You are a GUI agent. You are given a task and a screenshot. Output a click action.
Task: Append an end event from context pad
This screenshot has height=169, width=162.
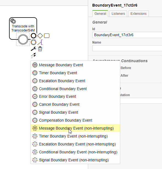coord(33,36)
